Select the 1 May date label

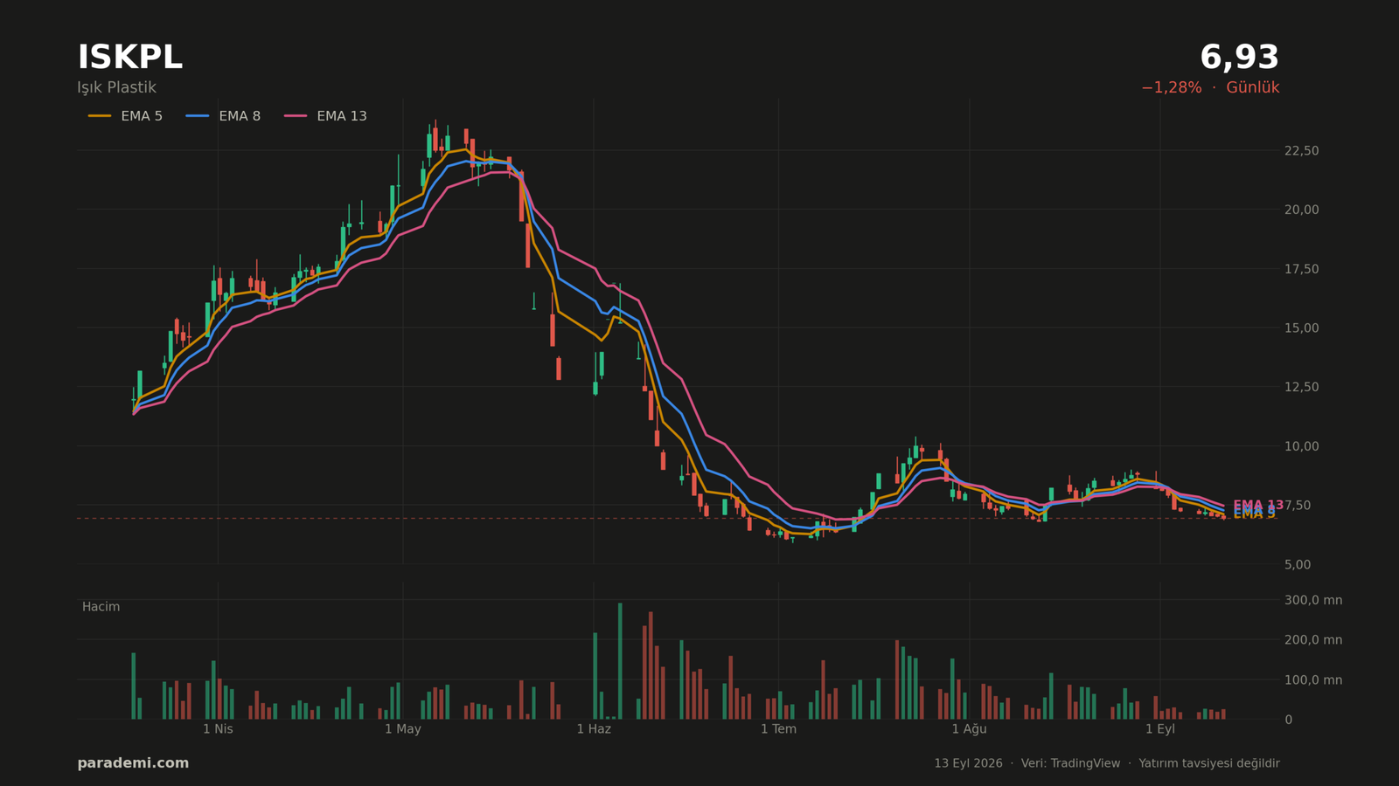pos(403,729)
